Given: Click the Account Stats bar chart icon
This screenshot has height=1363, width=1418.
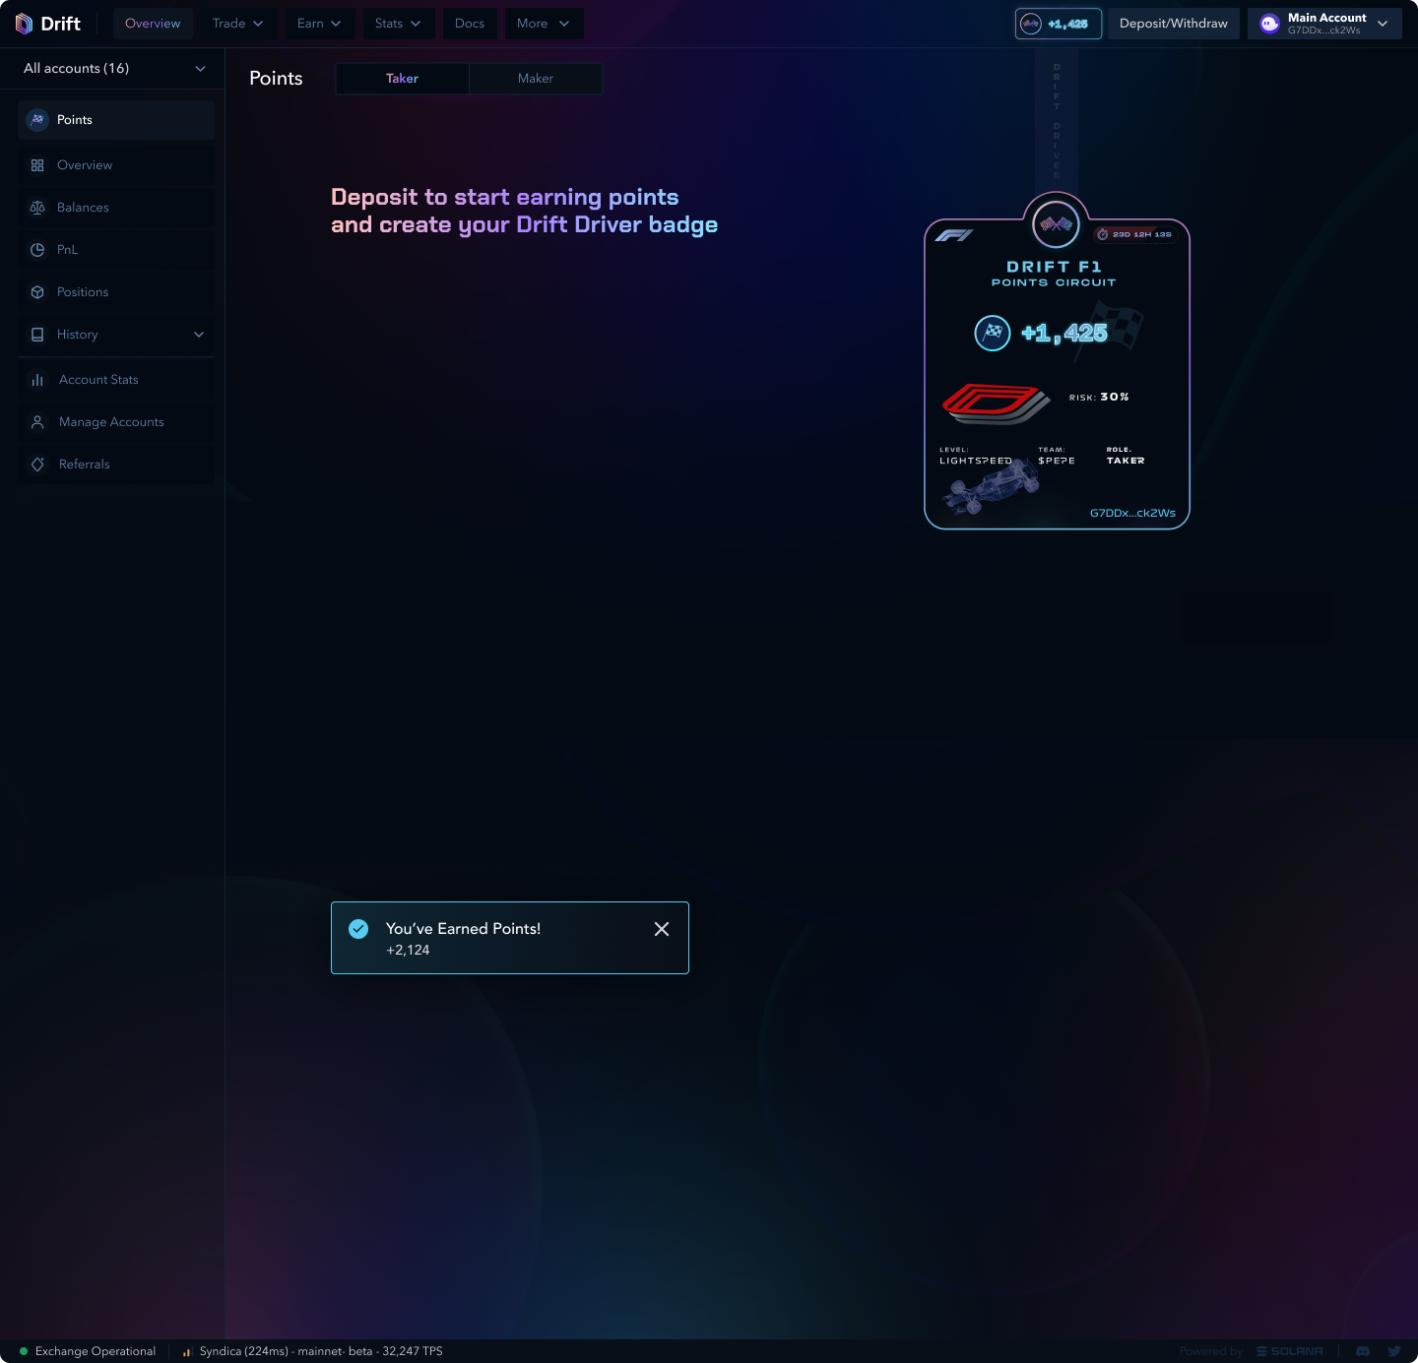Looking at the screenshot, I should click(x=37, y=380).
